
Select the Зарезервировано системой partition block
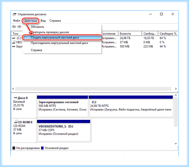[x=62, y=106]
